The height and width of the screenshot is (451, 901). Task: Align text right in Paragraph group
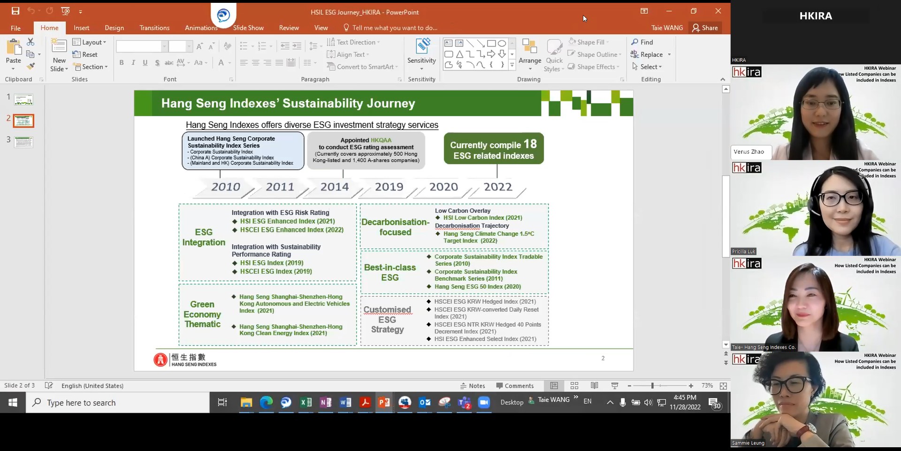pos(267,63)
